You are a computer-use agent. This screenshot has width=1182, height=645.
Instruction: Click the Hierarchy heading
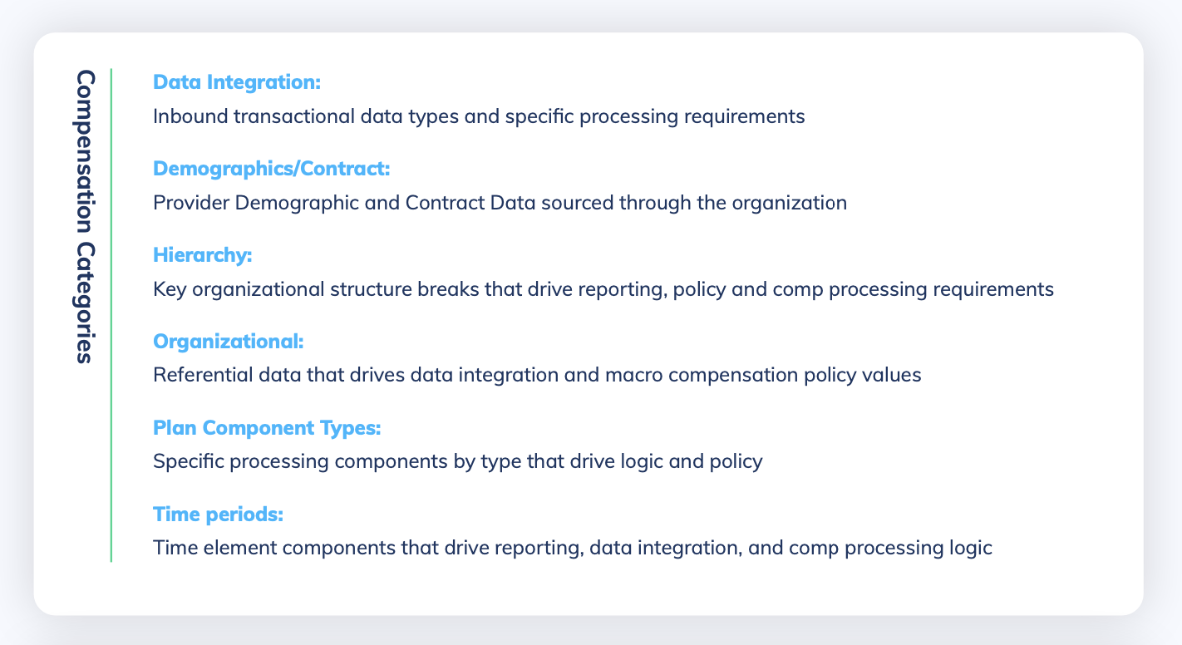[x=203, y=255]
